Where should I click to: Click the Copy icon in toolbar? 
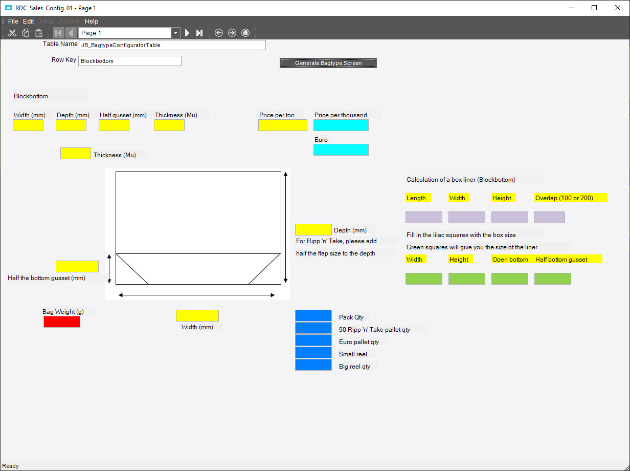26,33
